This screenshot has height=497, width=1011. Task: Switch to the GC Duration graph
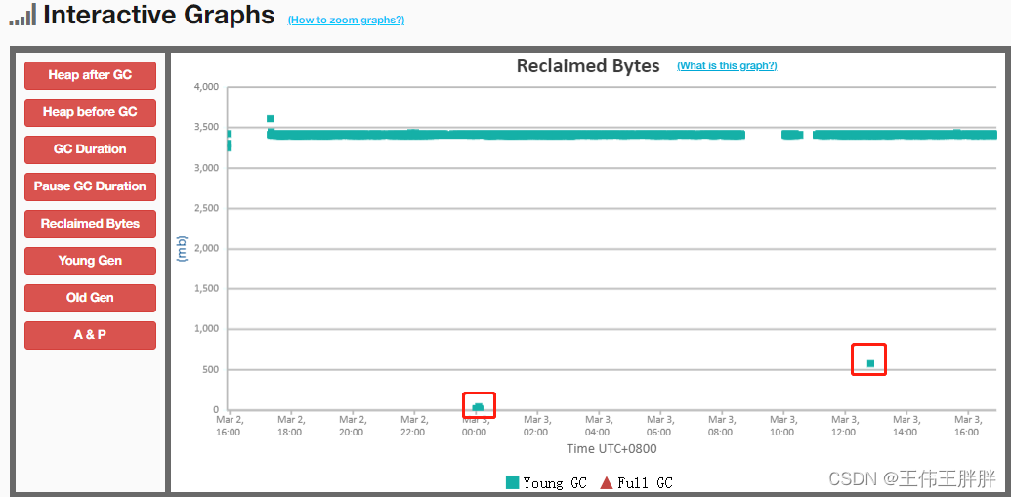tap(90, 149)
